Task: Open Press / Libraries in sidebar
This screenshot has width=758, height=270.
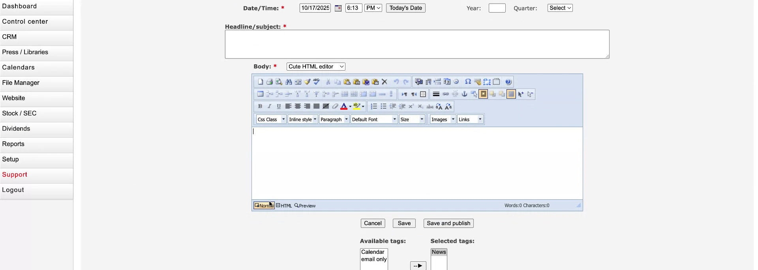Action: 36,52
